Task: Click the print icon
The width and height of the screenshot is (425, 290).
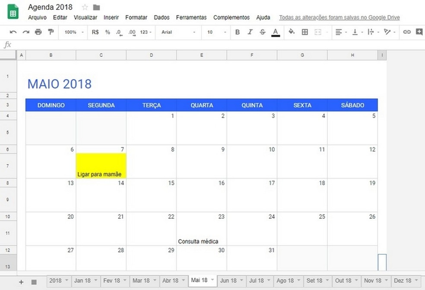Action: click(x=38, y=32)
